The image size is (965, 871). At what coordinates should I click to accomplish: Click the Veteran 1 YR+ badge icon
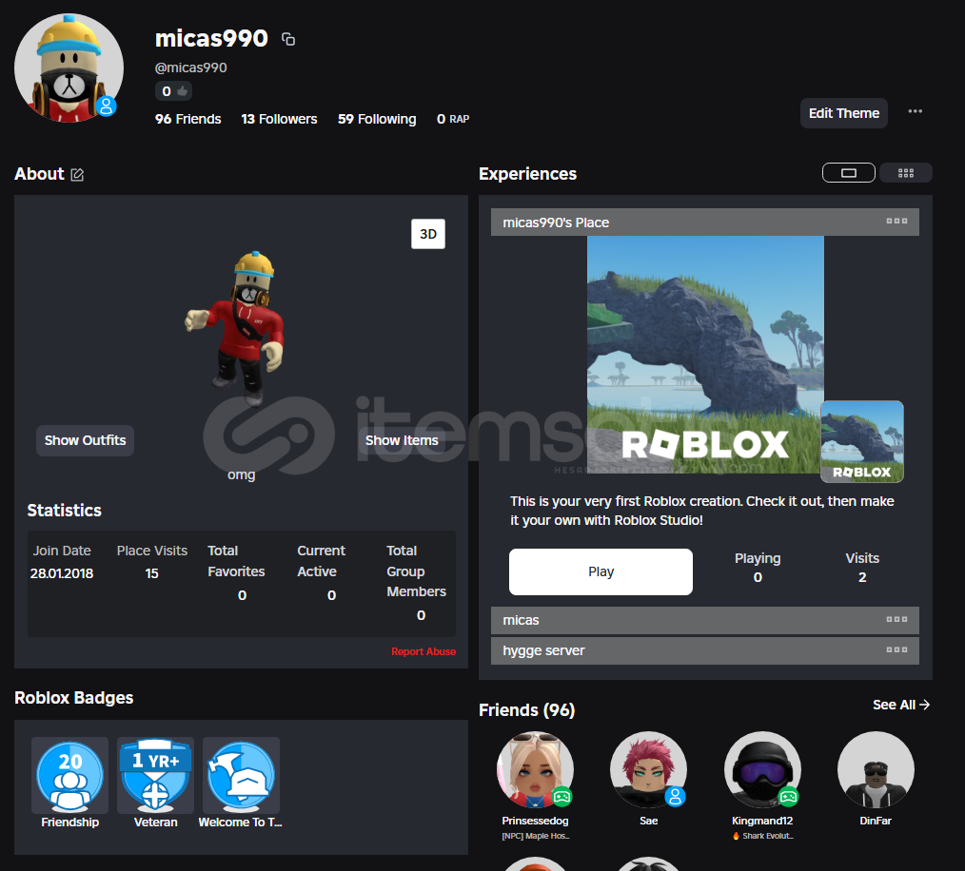click(156, 775)
